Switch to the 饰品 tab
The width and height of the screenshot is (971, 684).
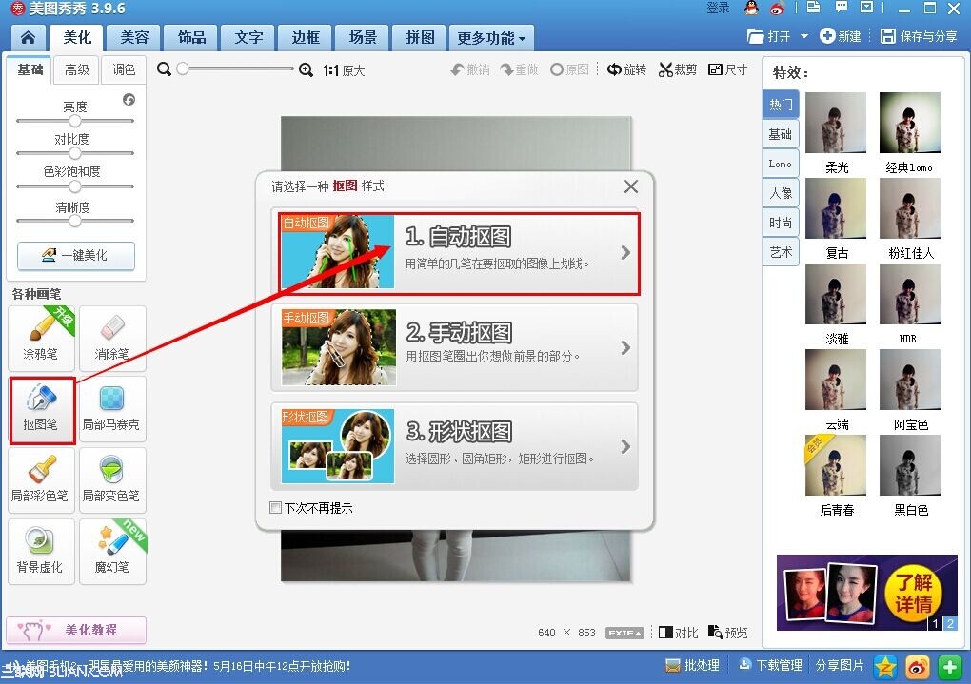click(x=191, y=38)
